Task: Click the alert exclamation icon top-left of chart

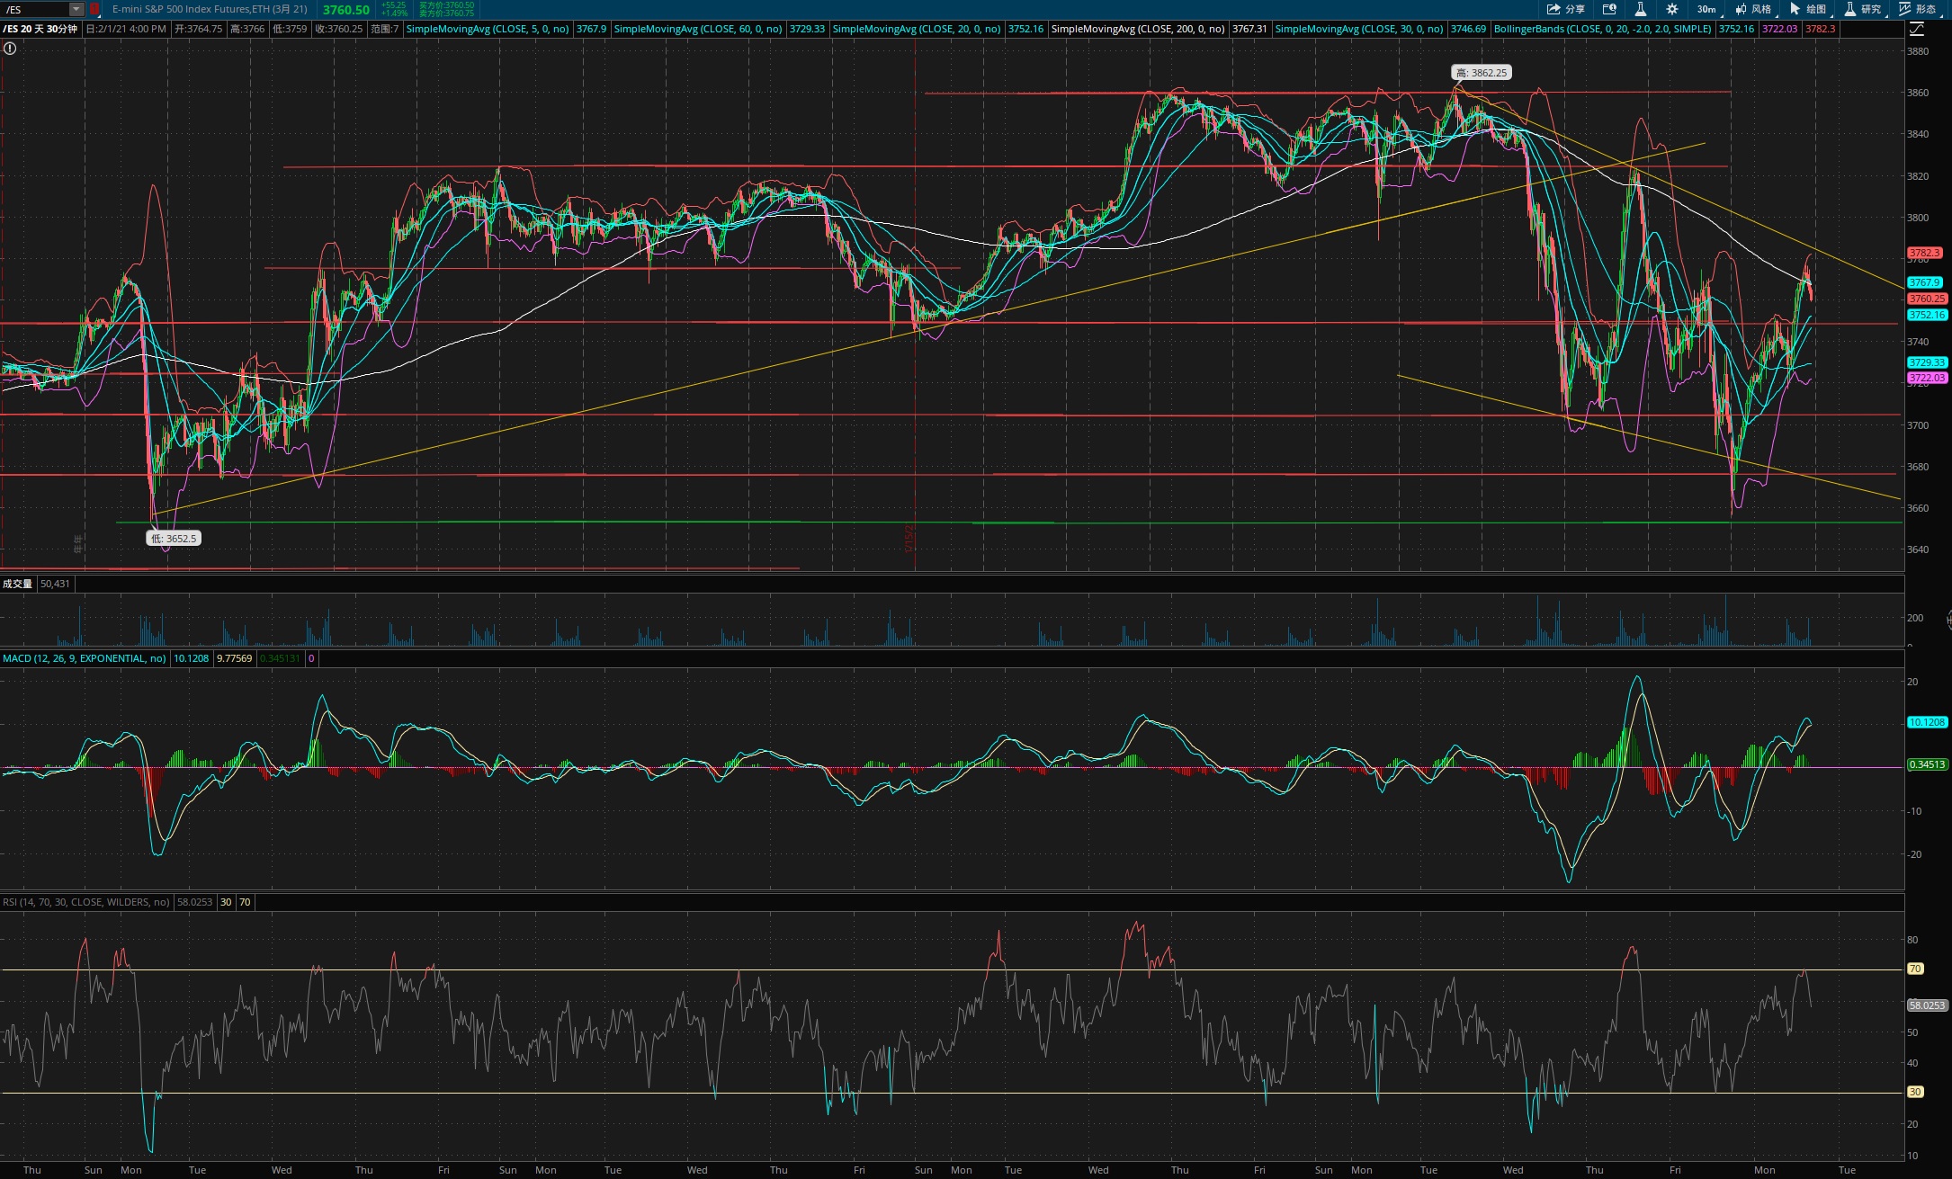Action: (x=10, y=49)
